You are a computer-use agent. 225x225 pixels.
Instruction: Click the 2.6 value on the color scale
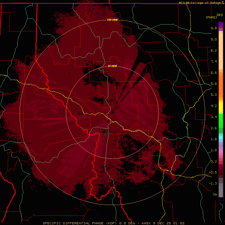tap(214, 128)
